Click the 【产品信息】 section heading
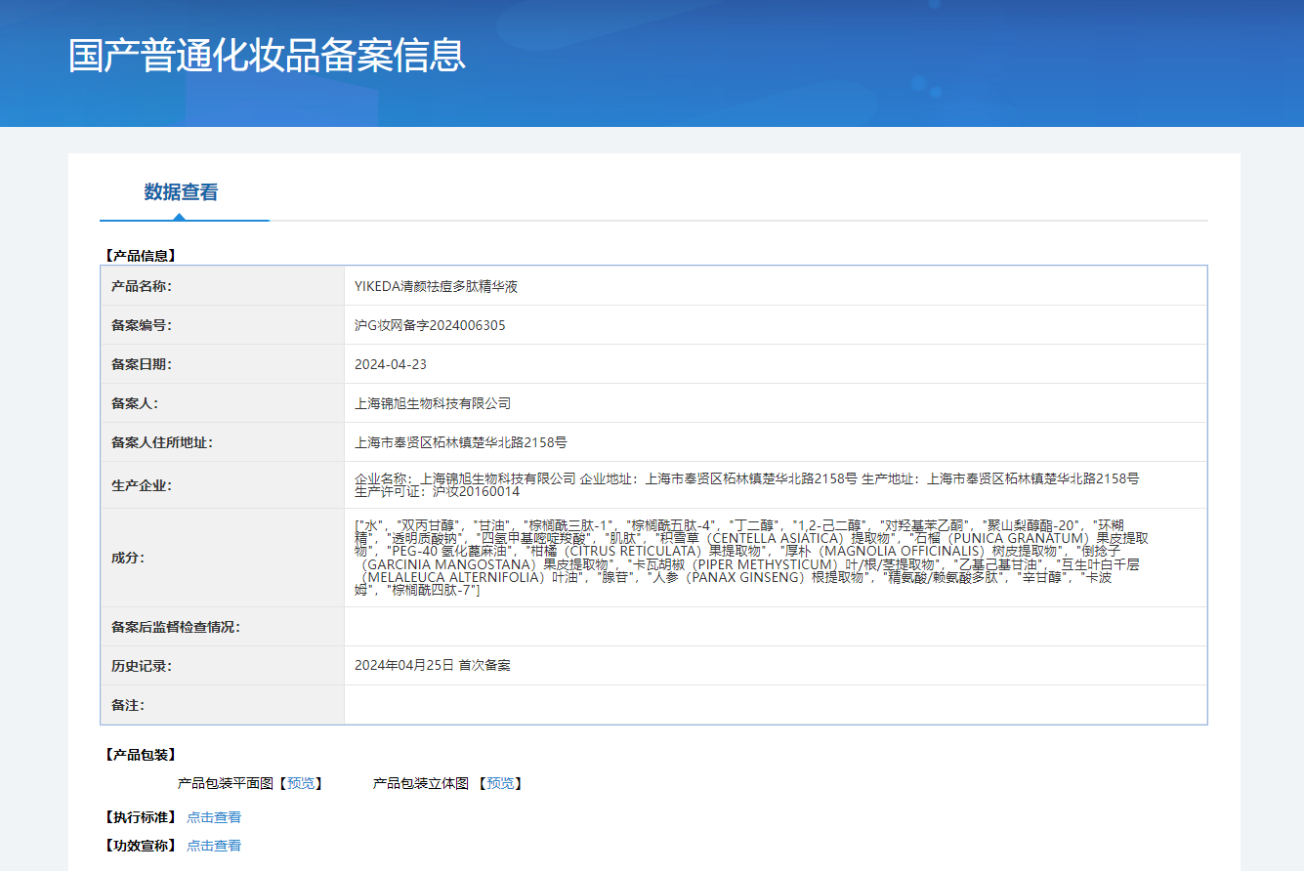 (x=139, y=256)
